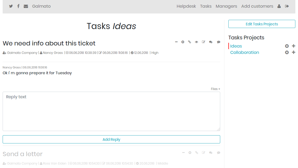Show replies icon on 'Send a letter' ticket
298x168 pixels.
[x=210, y=153]
